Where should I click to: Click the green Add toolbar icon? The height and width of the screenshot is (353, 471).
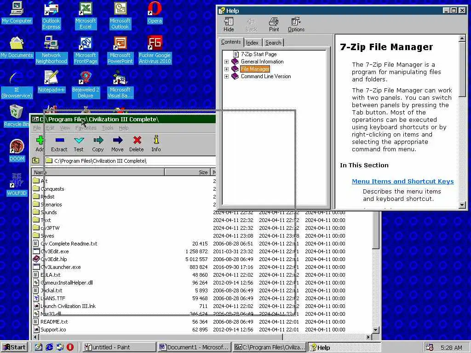point(40,144)
